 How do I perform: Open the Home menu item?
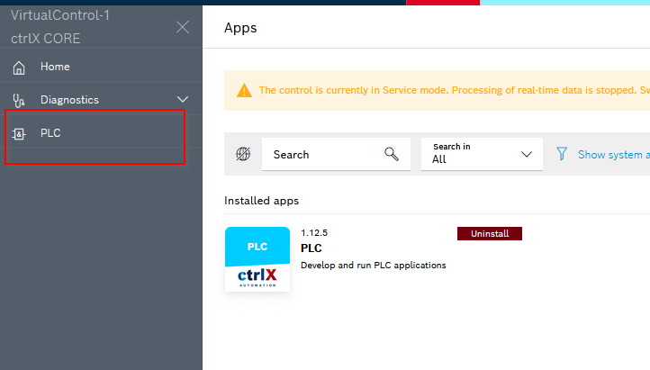coord(101,67)
